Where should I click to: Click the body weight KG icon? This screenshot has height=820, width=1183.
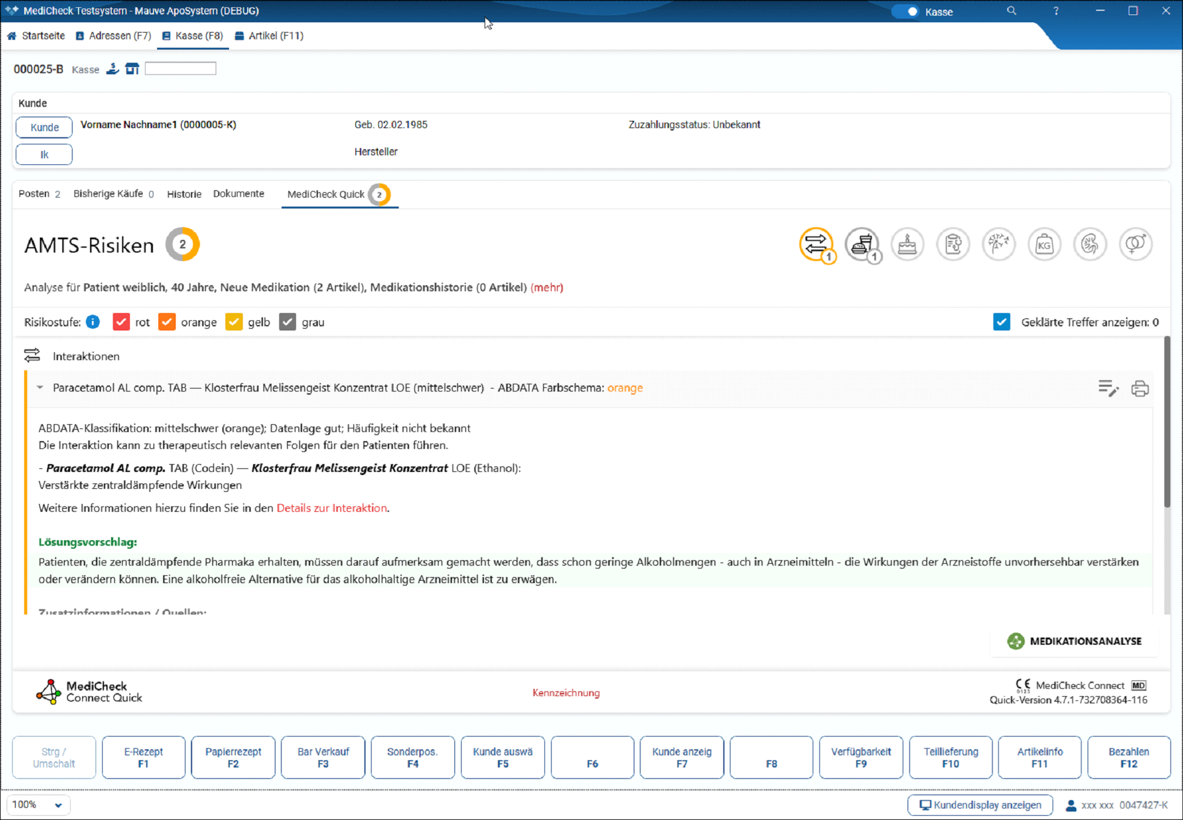(x=1044, y=244)
